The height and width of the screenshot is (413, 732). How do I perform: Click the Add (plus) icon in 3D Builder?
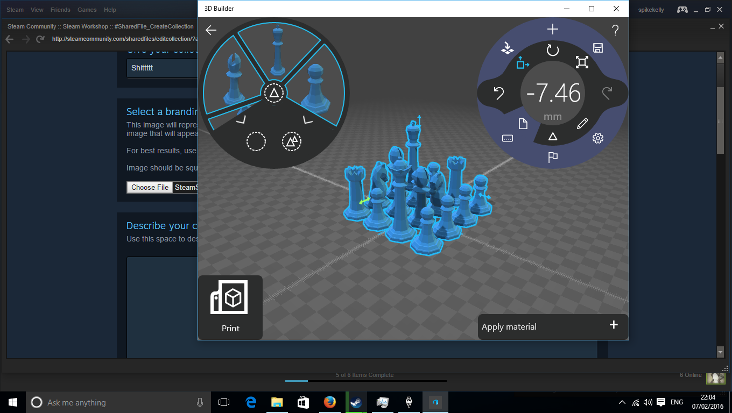point(553,29)
